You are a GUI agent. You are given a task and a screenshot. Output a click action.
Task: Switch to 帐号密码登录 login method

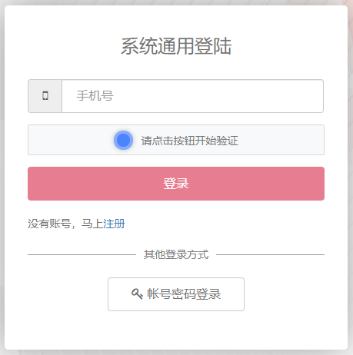pyautogui.click(x=176, y=294)
